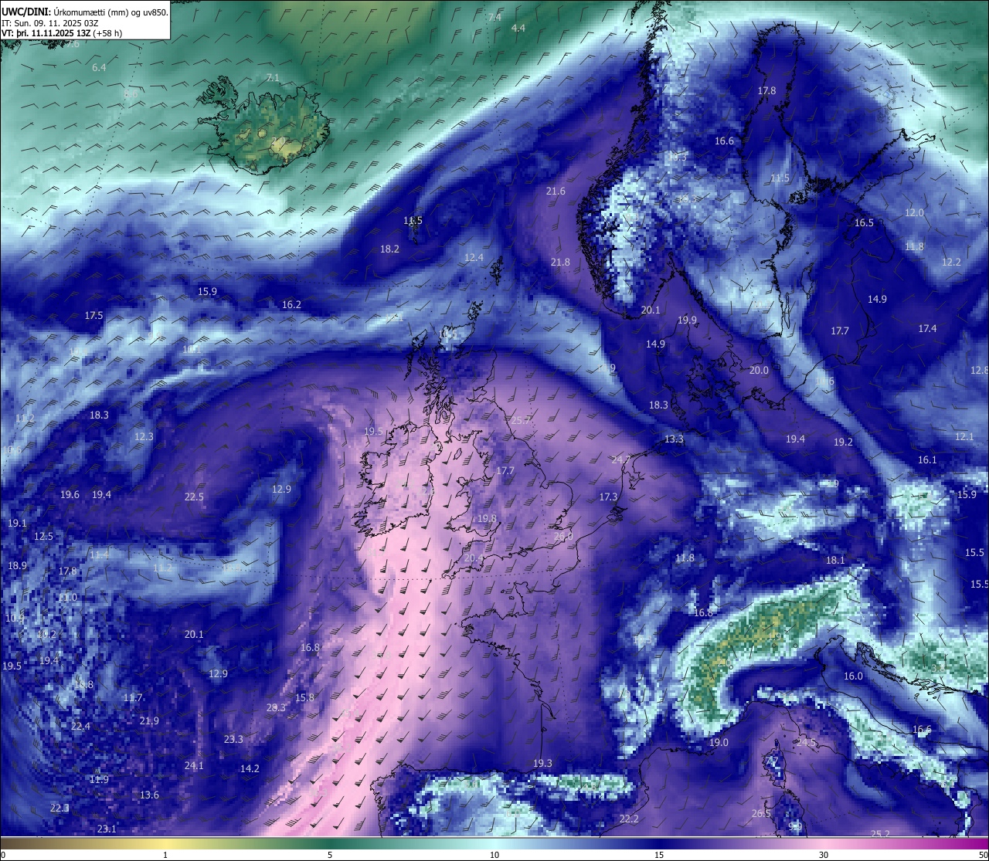Select the 14.2 value near the bottom

pos(250,769)
